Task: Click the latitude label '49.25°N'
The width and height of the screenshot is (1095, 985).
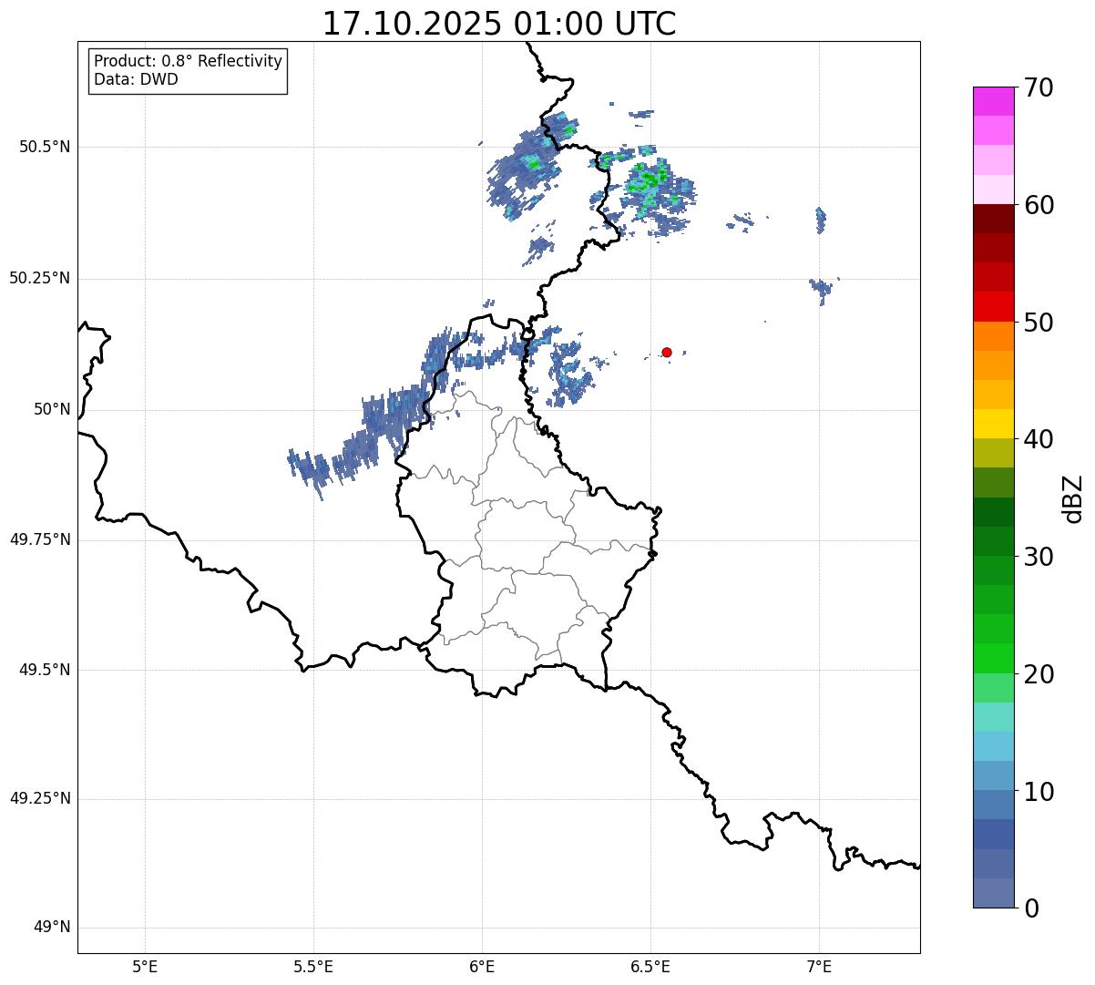Action: [40, 799]
